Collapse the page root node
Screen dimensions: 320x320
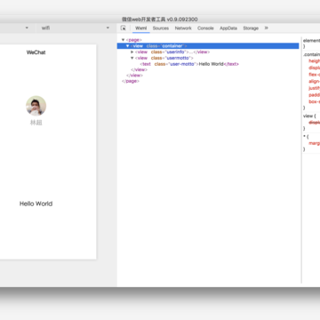point(123,40)
